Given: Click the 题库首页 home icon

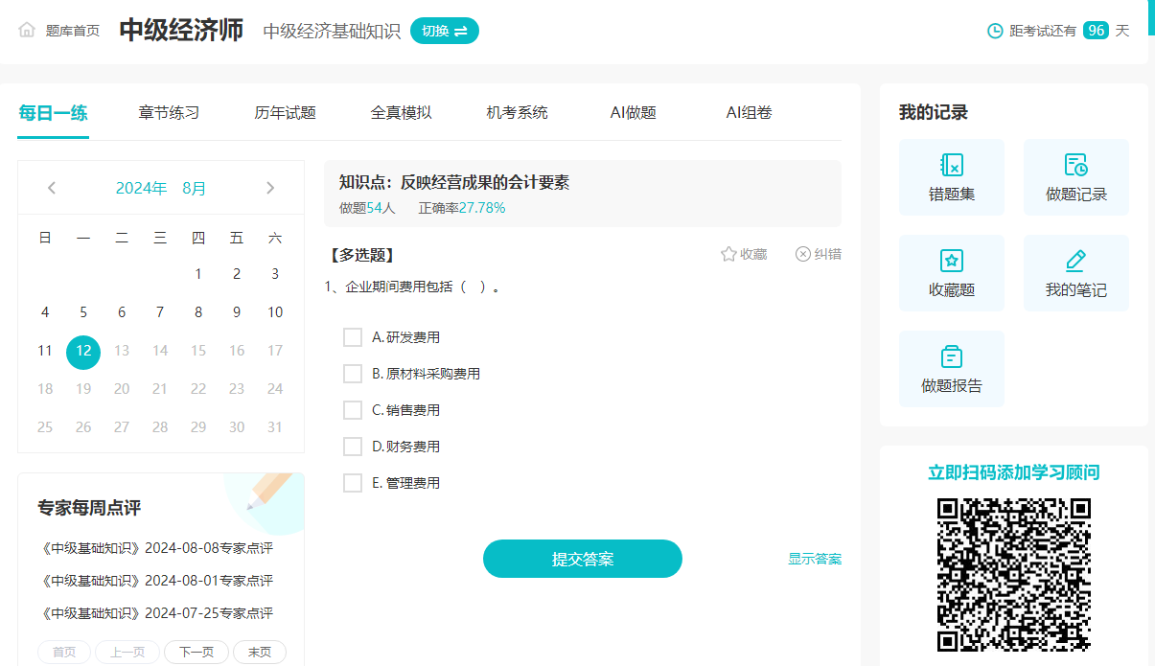Looking at the screenshot, I should 27,31.
